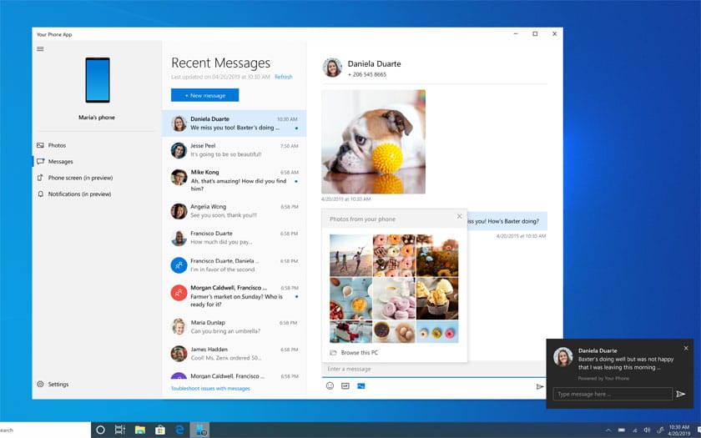
Task: Click the 'Type message here' toast field
Action: pyautogui.click(x=613, y=394)
